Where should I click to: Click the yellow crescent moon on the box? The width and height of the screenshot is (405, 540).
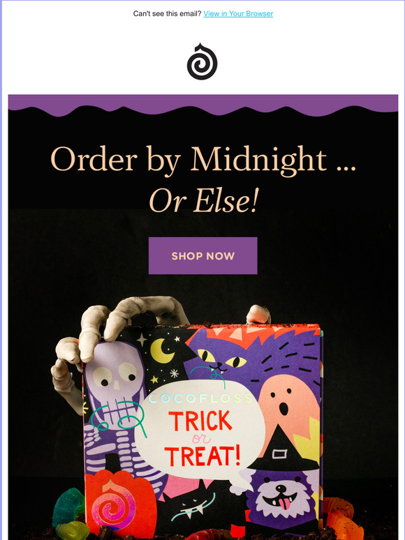[162, 351]
